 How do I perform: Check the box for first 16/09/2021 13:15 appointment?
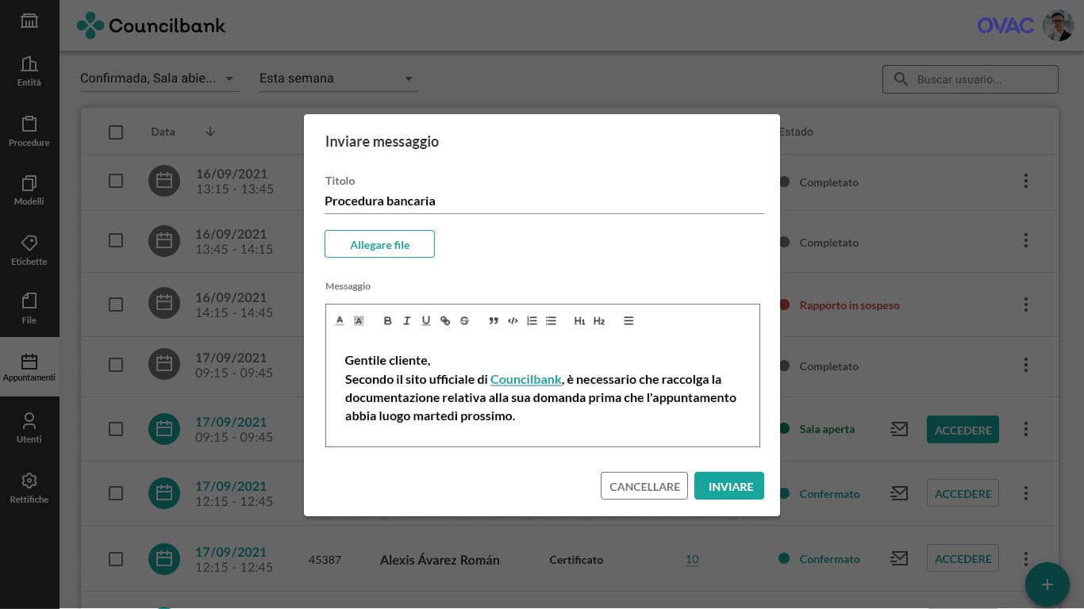pos(116,182)
